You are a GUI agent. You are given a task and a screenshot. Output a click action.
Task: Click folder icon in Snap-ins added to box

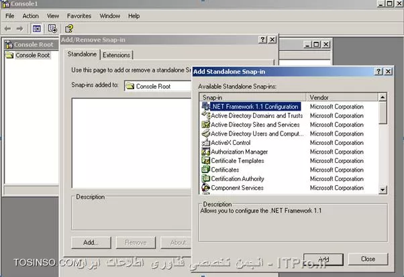pyautogui.click(x=130, y=86)
